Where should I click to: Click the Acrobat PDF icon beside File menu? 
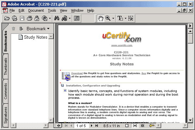[5, 10]
